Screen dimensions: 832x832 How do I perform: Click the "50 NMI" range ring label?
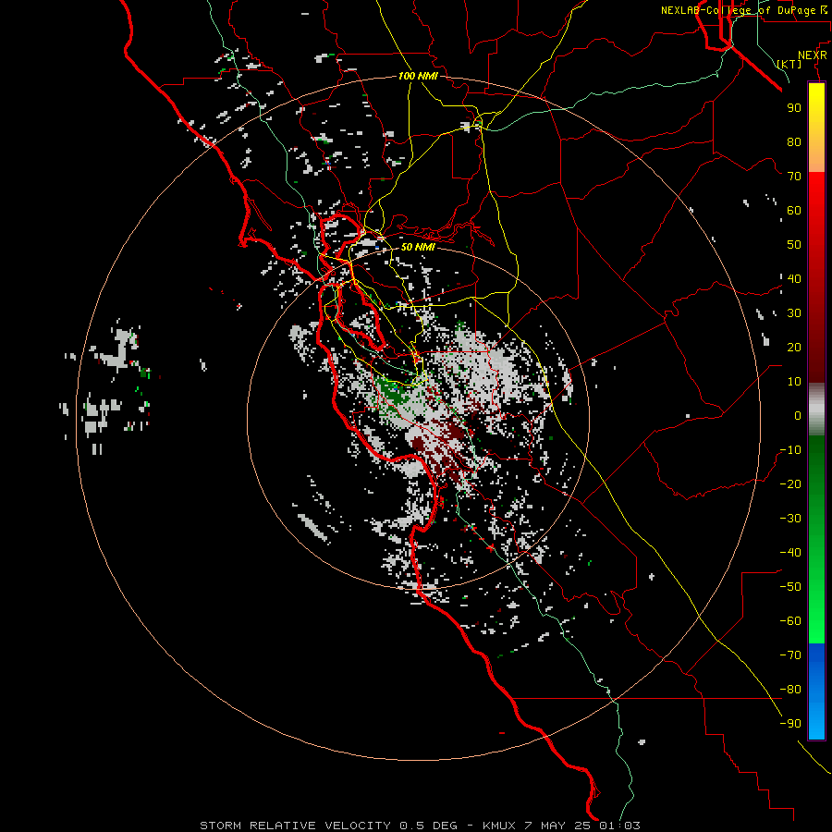click(418, 247)
